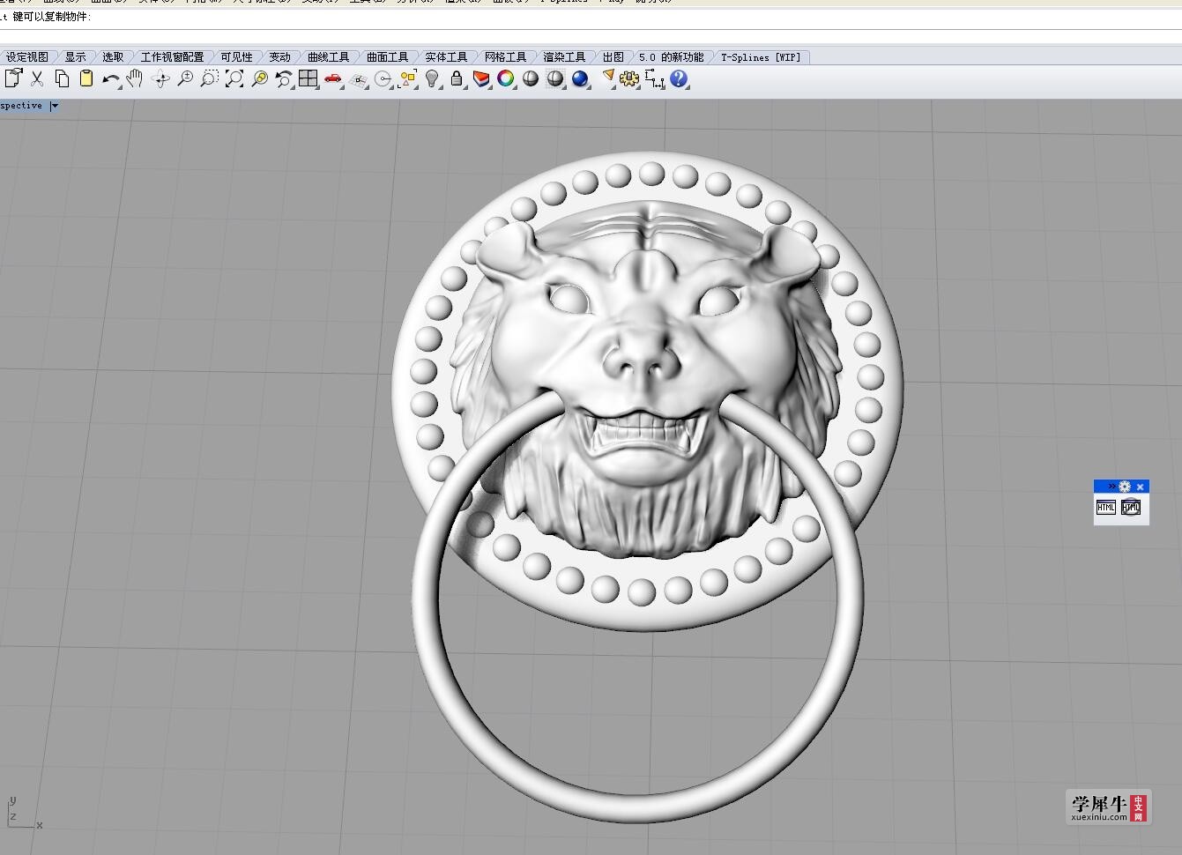1182x855 pixels.
Task: Click the select objects shapes icon
Action: (407, 78)
